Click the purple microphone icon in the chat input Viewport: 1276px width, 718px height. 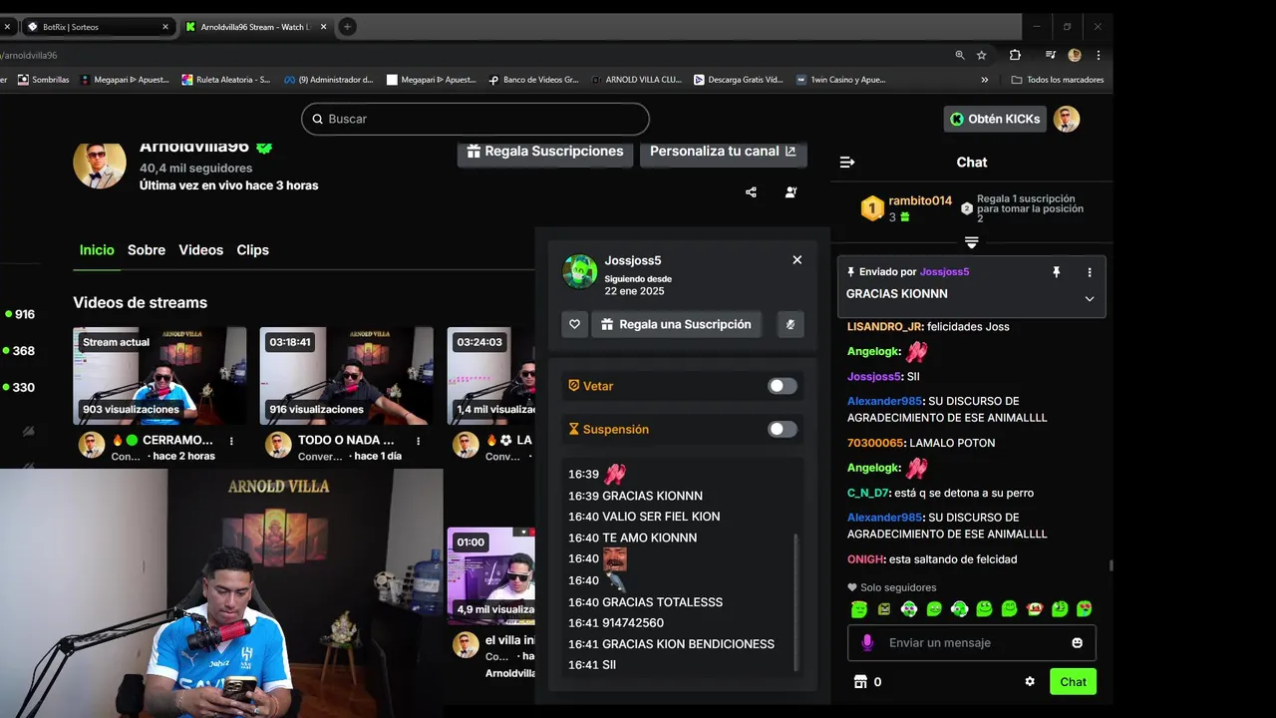[x=867, y=643]
